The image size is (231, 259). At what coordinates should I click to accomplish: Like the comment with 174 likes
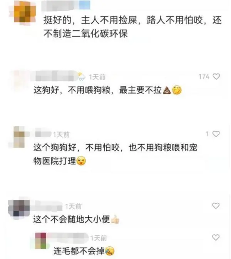pos(216,76)
